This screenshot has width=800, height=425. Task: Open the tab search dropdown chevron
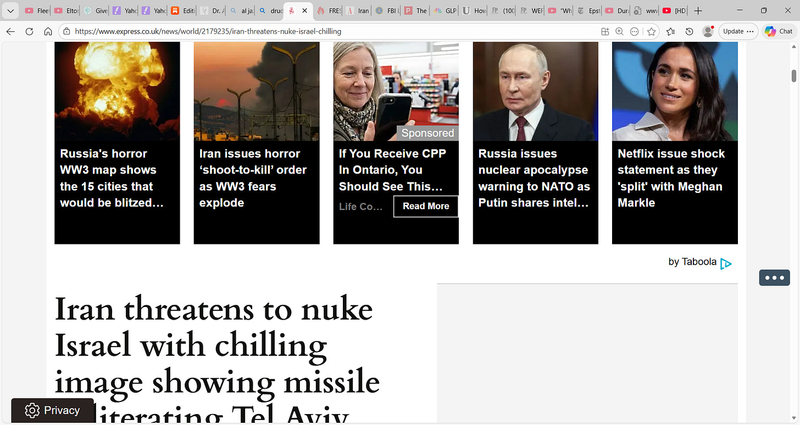tap(10, 10)
